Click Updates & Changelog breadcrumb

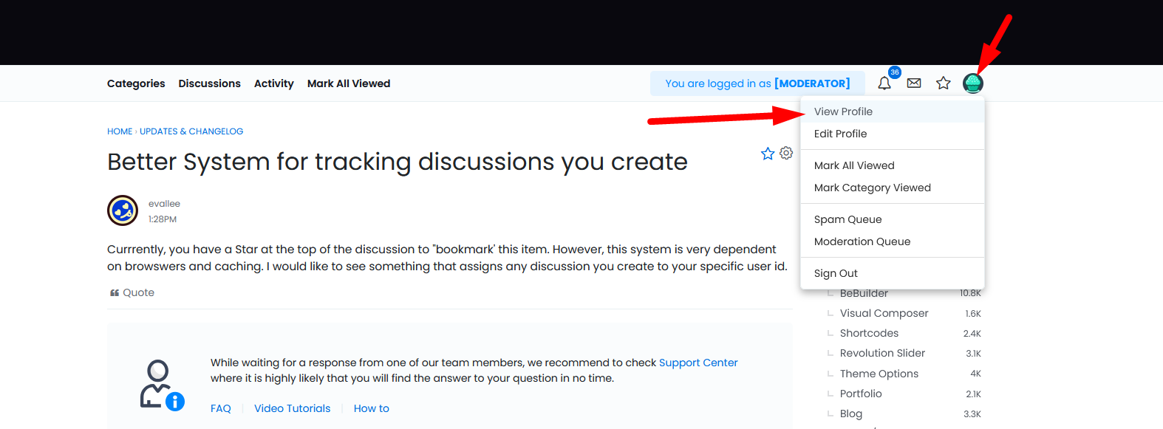[x=191, y=131]
